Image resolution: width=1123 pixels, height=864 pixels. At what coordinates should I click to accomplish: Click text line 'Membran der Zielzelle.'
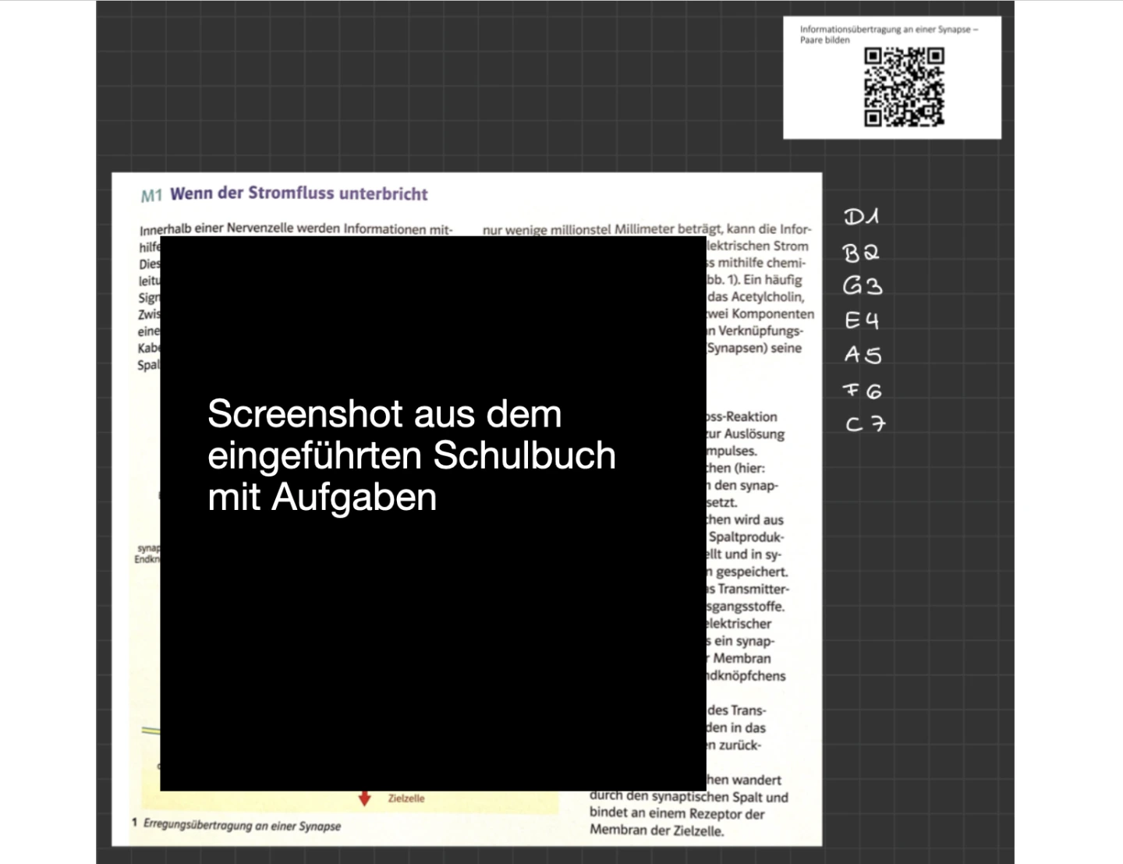click(656, 830)
